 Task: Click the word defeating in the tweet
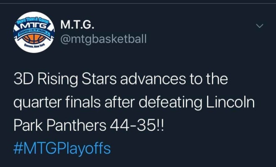click(x=170, y=103)
